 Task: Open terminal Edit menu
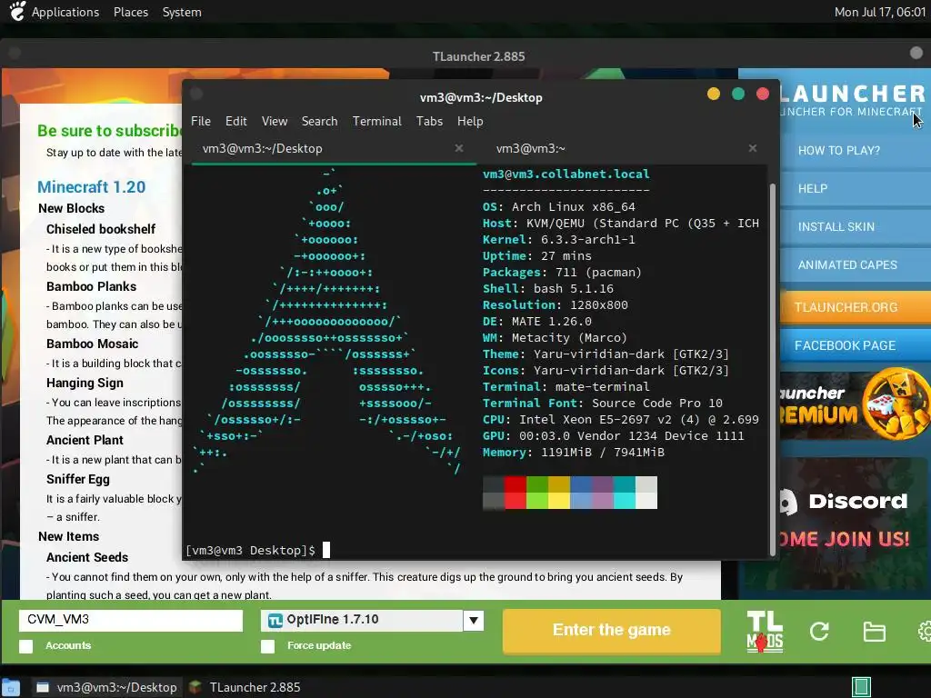pyautogui.click(x=235, y=121)
